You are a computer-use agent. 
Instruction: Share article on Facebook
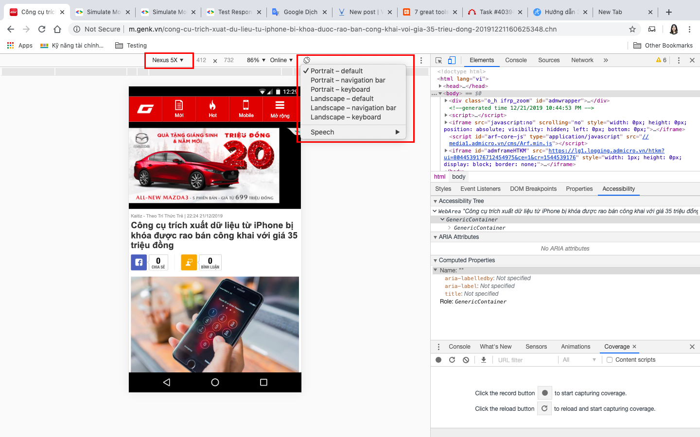[x=139, y=262]
